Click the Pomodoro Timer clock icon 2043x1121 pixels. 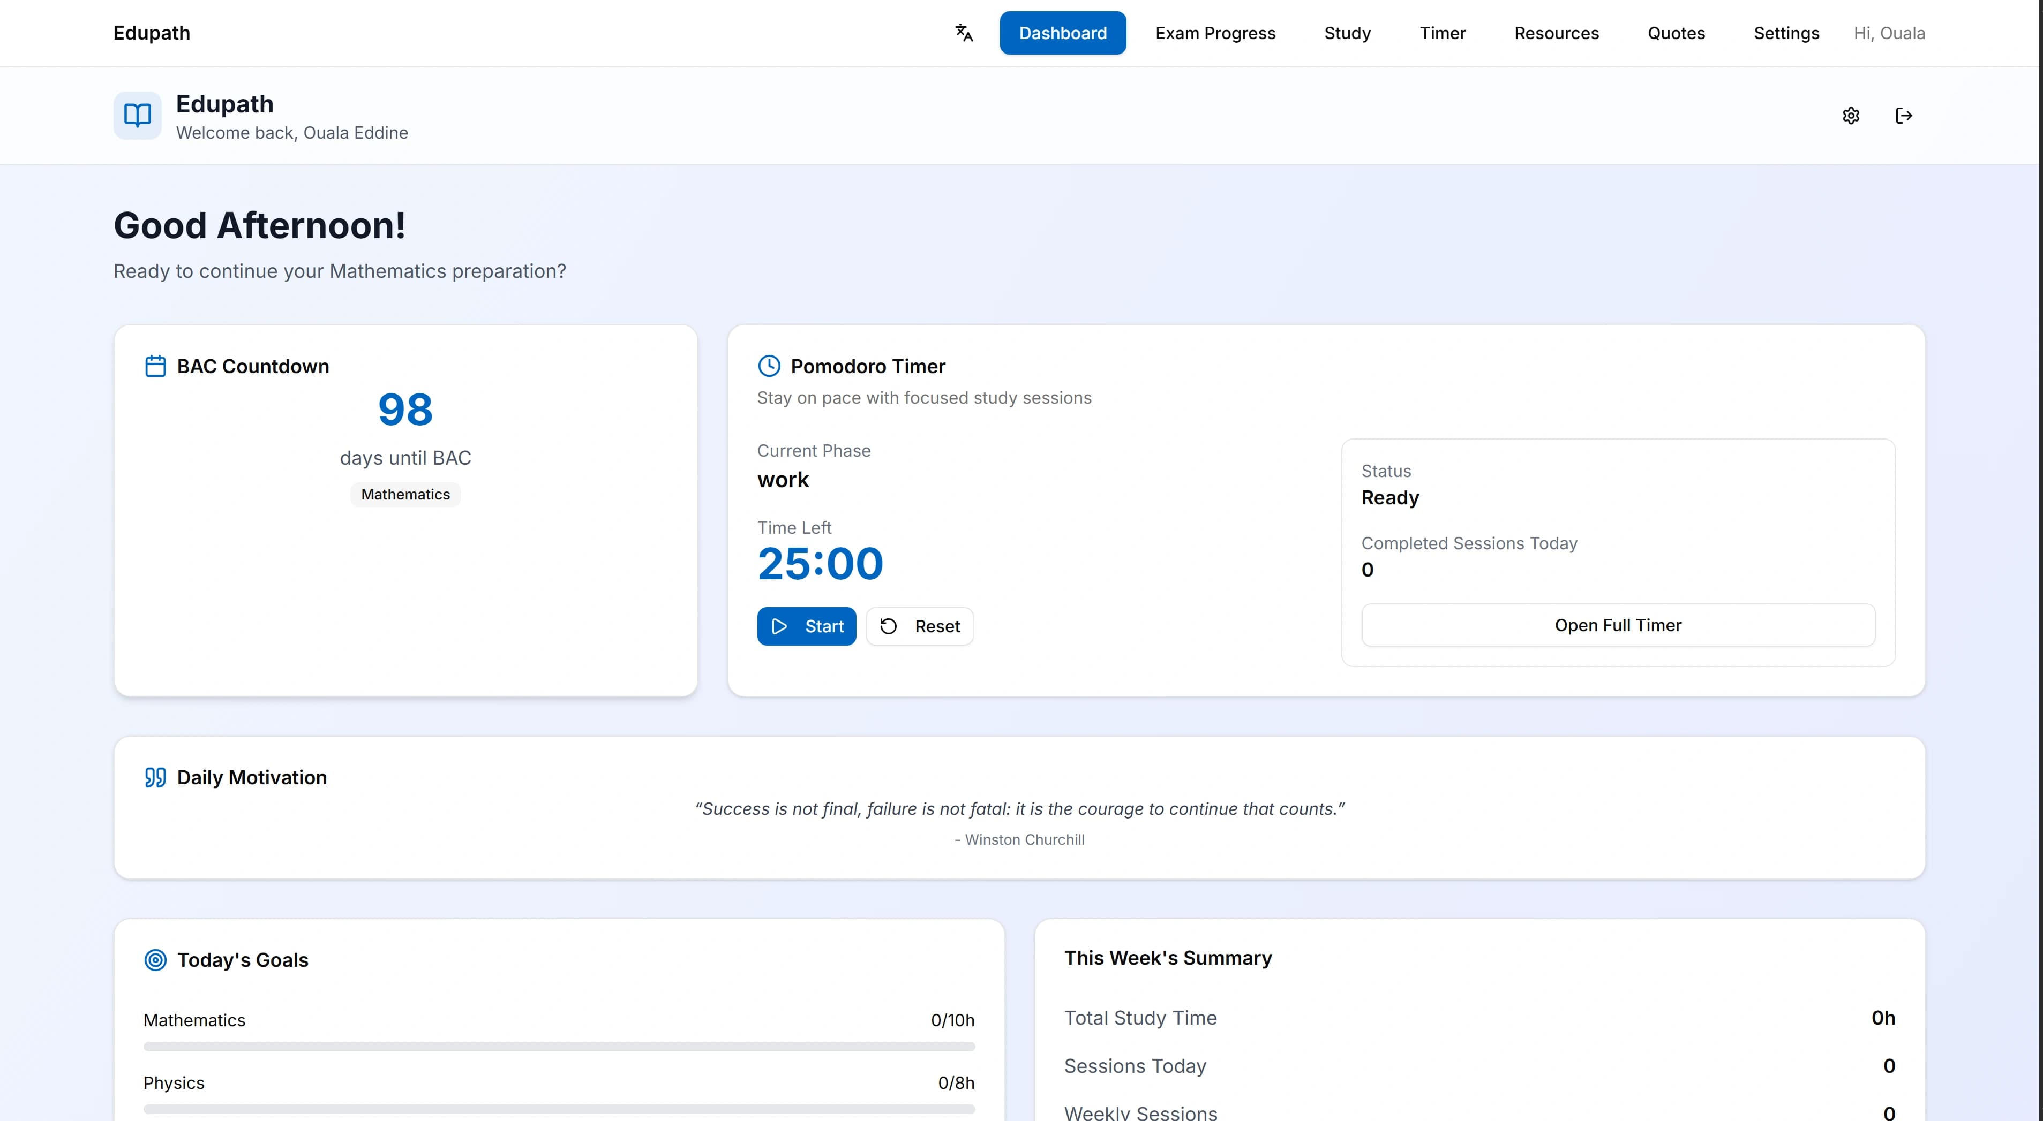point(769,366)
